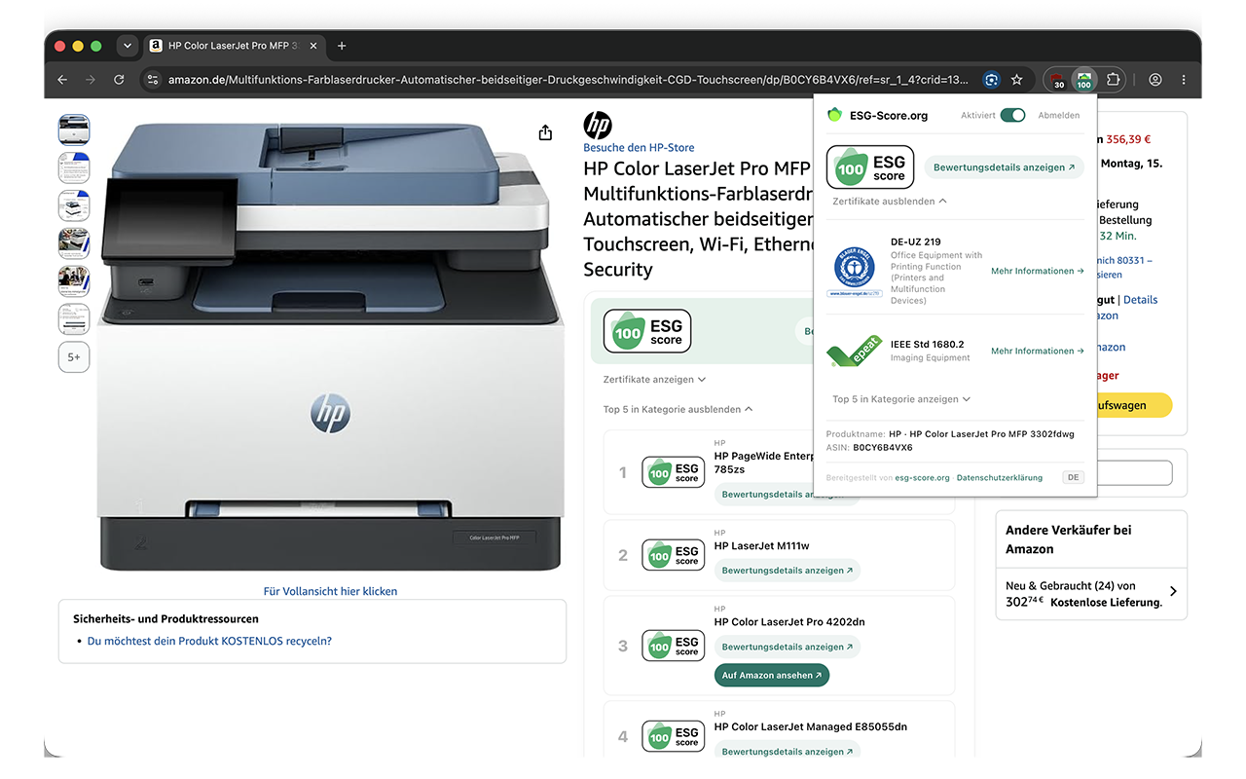Open the KOSTENLOS recyceln link

tap(209, 641)
